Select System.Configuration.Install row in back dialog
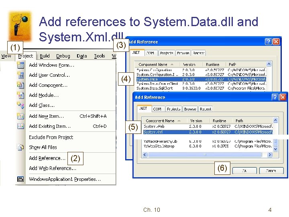 pos(201,75)
